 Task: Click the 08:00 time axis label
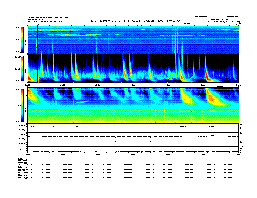pyautogui.click(x=98, y=85)
